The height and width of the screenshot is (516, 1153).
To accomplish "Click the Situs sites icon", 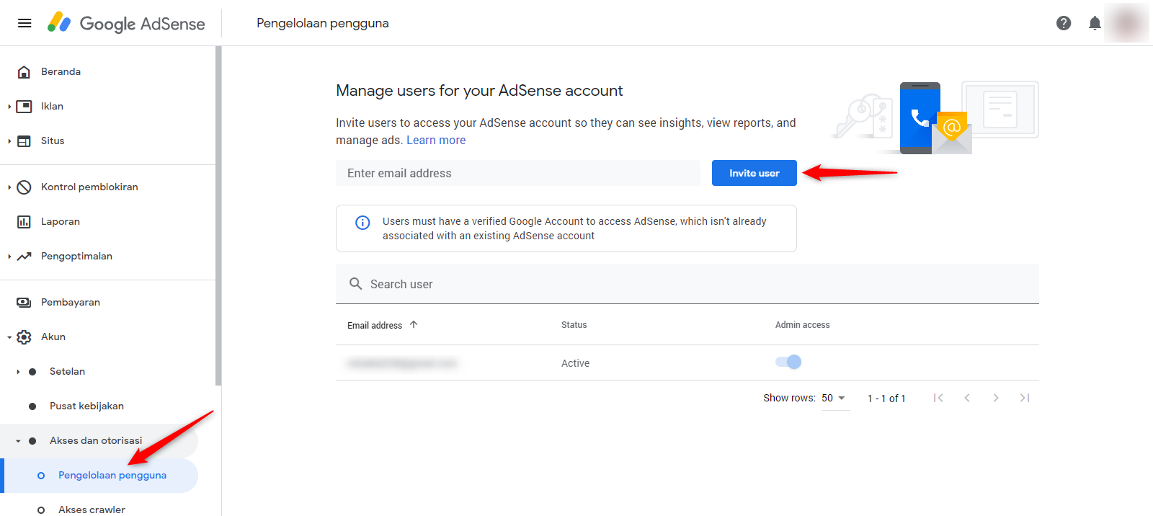I will click(24, 141).
